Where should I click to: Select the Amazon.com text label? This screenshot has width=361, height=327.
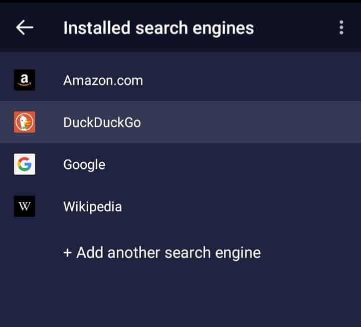[103, 80]
